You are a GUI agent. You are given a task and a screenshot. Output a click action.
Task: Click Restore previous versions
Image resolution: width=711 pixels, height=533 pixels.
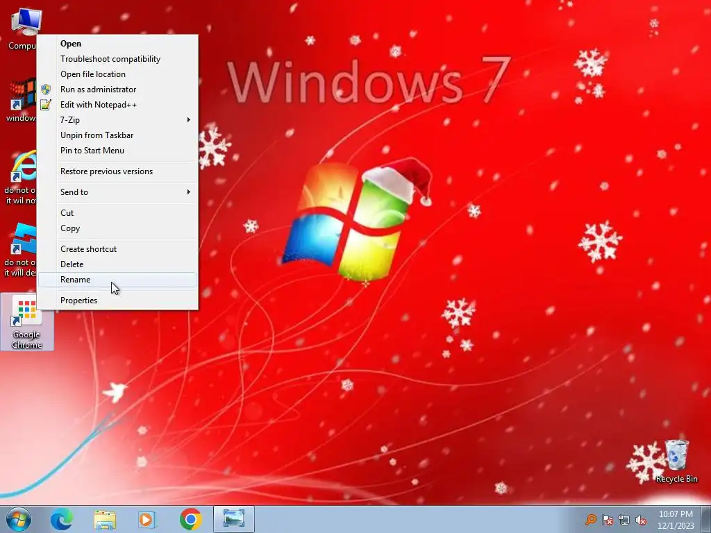tap(117, 171)
